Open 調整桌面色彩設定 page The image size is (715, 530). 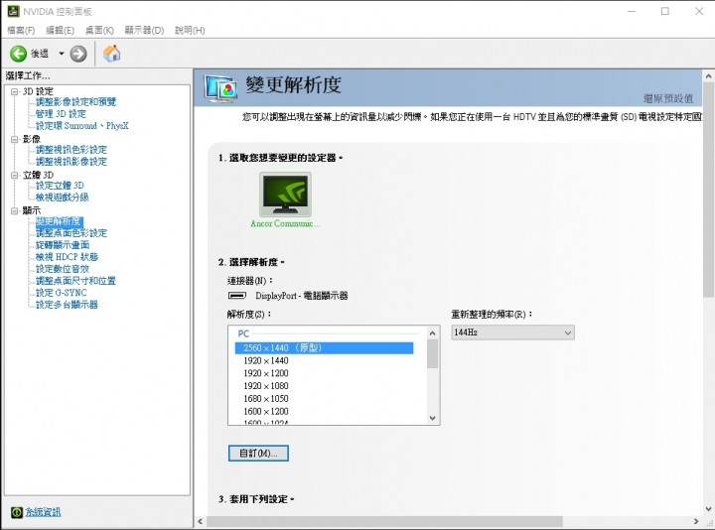pyautogui.click(x=71, y=233)
